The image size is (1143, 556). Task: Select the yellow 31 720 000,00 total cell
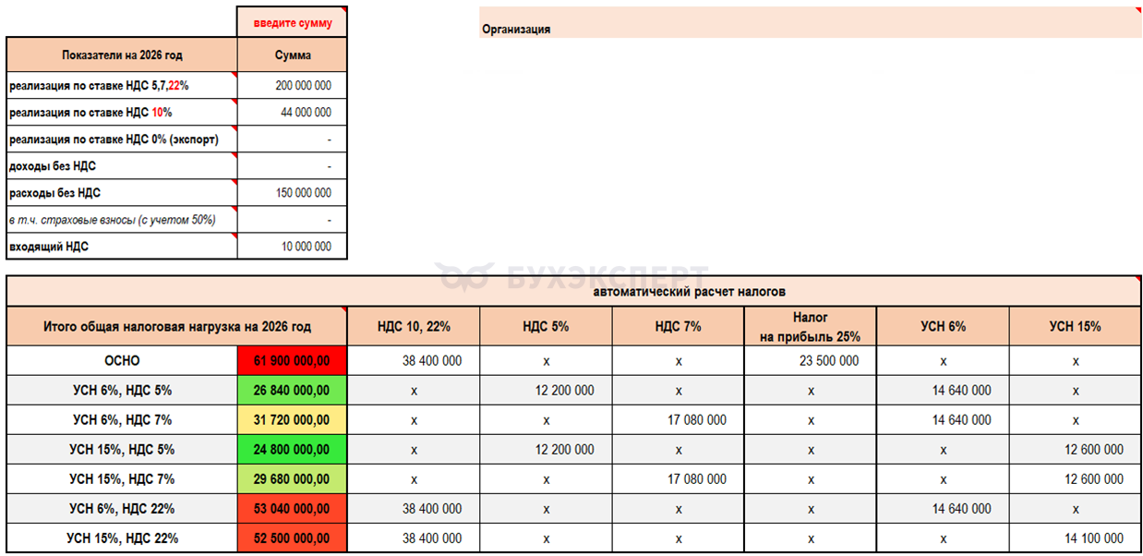pos(293,420)
